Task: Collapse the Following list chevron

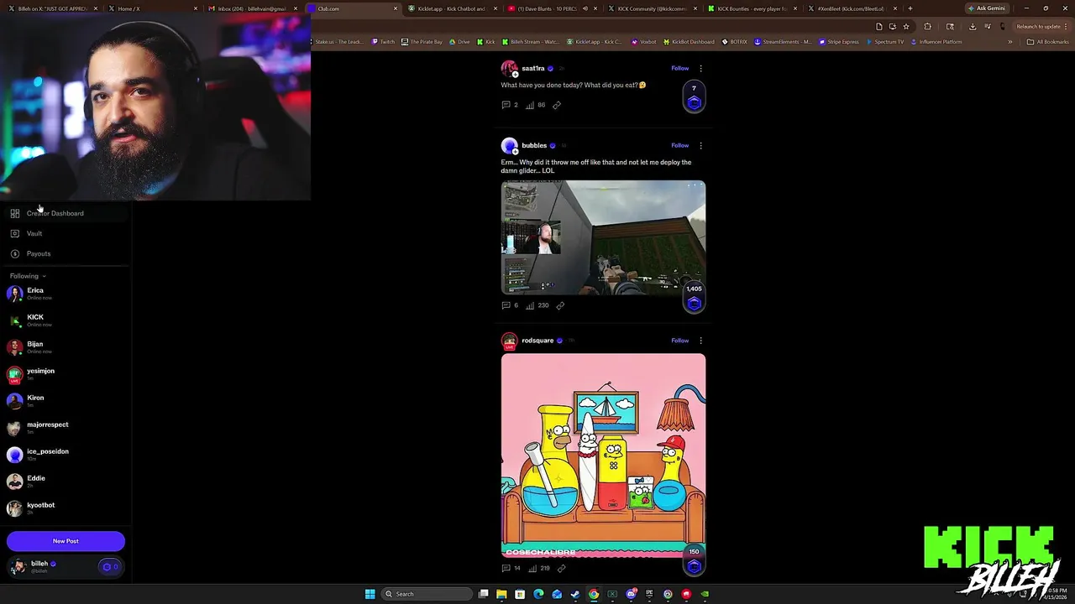Action: [x=44, y=276]
